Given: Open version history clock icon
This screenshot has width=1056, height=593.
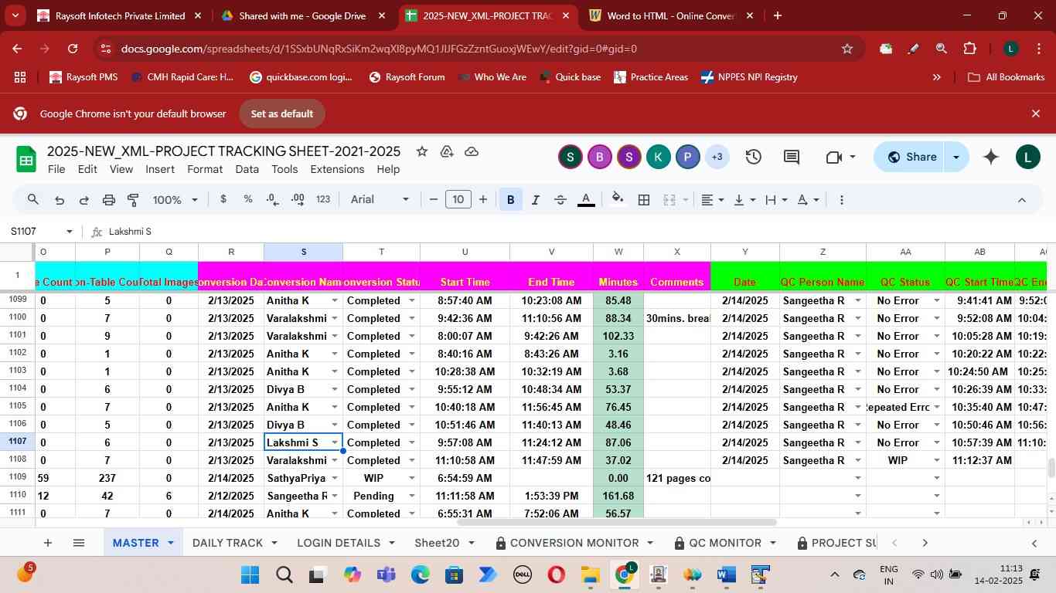Looking at the screenshot, I should (753, 158).
